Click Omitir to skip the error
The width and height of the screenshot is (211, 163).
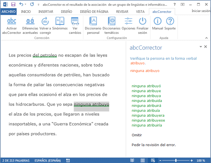137,135
